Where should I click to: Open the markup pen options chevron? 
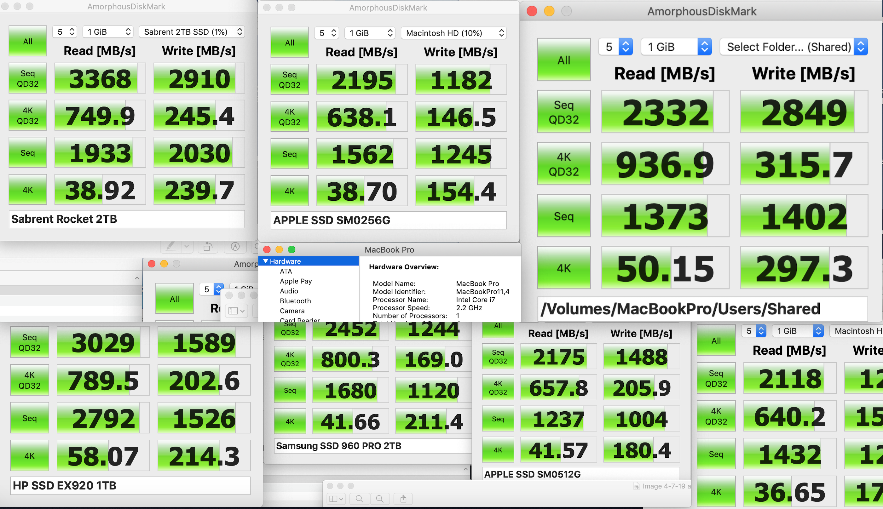click(187, 247)
